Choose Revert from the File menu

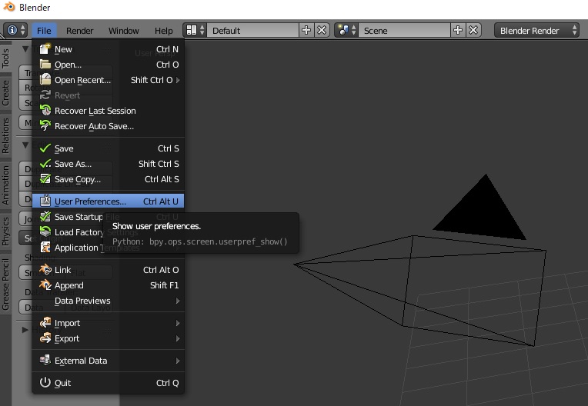click(x=108, y=95)
